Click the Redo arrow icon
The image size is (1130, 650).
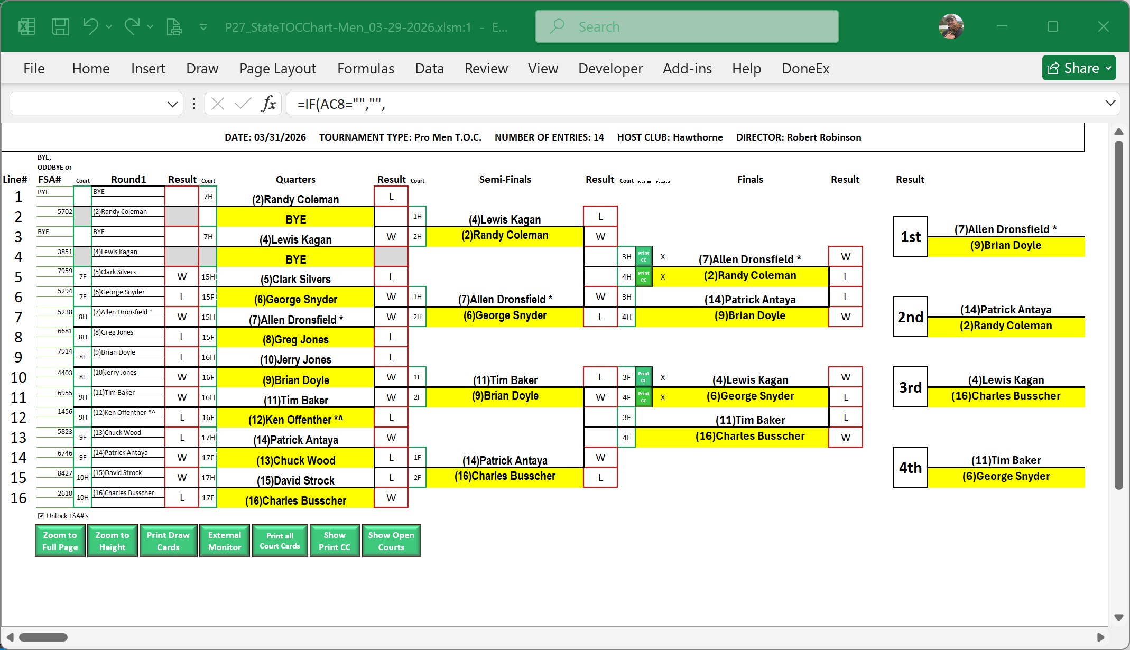pyautogui.click(x=132, y=26)
